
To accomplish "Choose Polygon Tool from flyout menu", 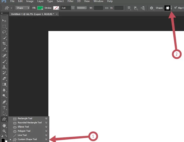I will [24, 131].
